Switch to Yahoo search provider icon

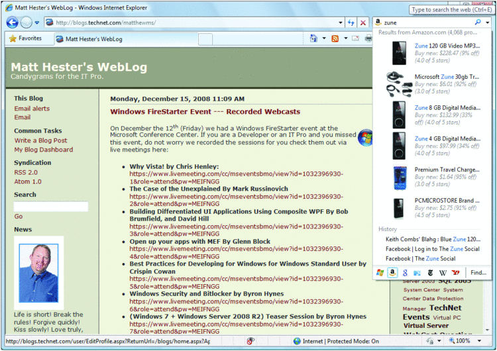tap(456, 273)
